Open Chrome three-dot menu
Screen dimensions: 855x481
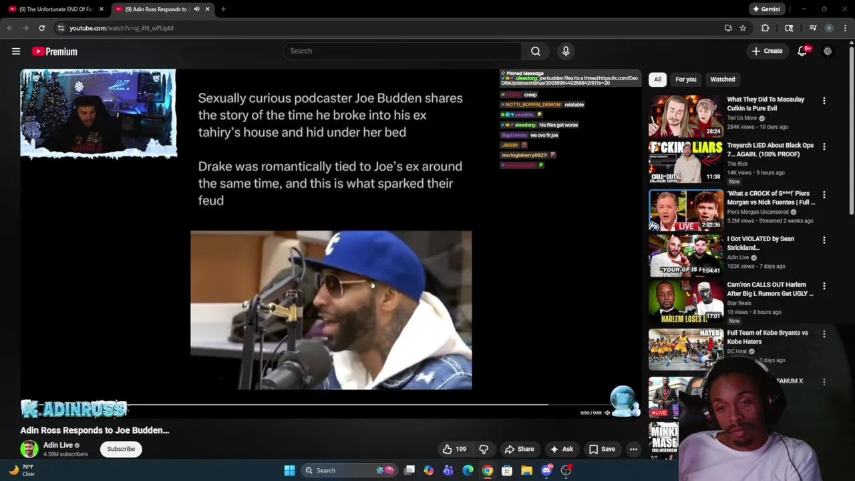[x=846, y=28]
